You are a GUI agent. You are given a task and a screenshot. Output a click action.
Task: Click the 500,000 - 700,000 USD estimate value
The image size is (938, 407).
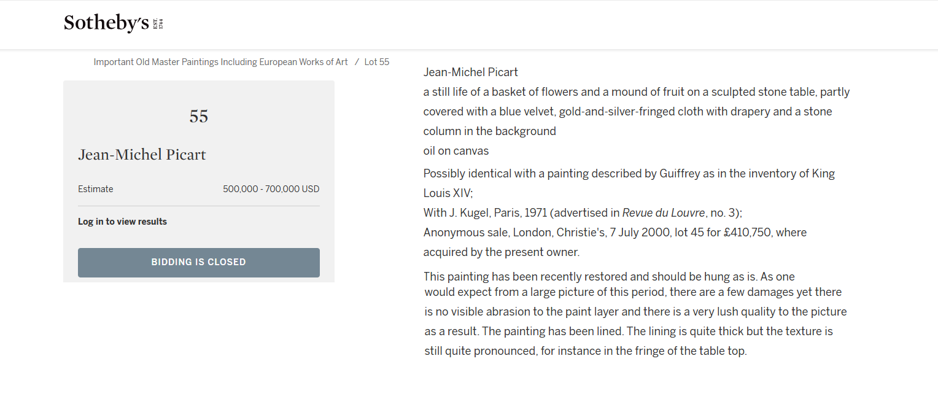click(271, 189)
